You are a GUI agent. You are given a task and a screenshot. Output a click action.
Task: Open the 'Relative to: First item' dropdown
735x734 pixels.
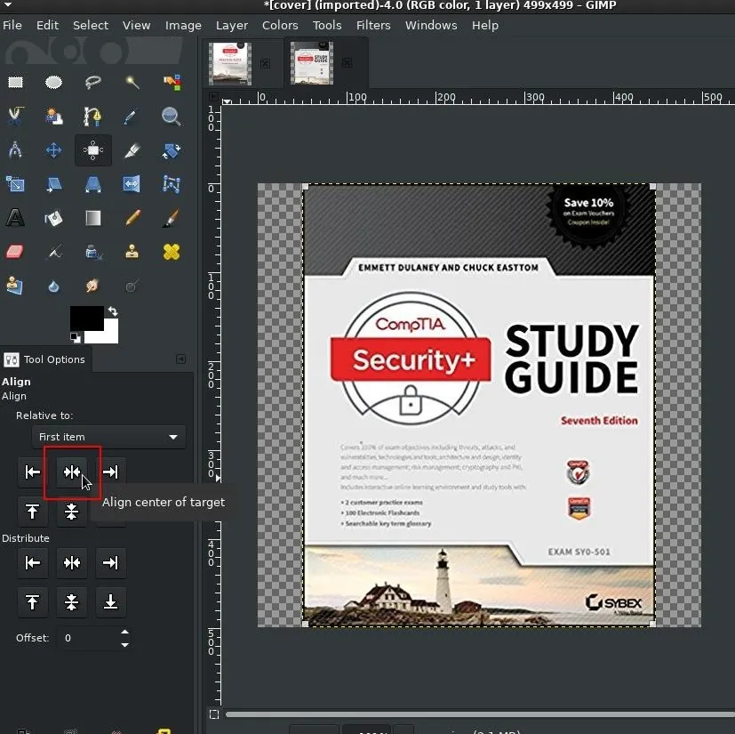[x=108, y=437]
